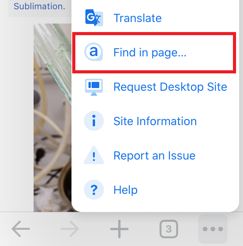The width and height of the screenshot is (243, 246).
Task: Choose Request Desktop Site label
Action: [170, 87]
